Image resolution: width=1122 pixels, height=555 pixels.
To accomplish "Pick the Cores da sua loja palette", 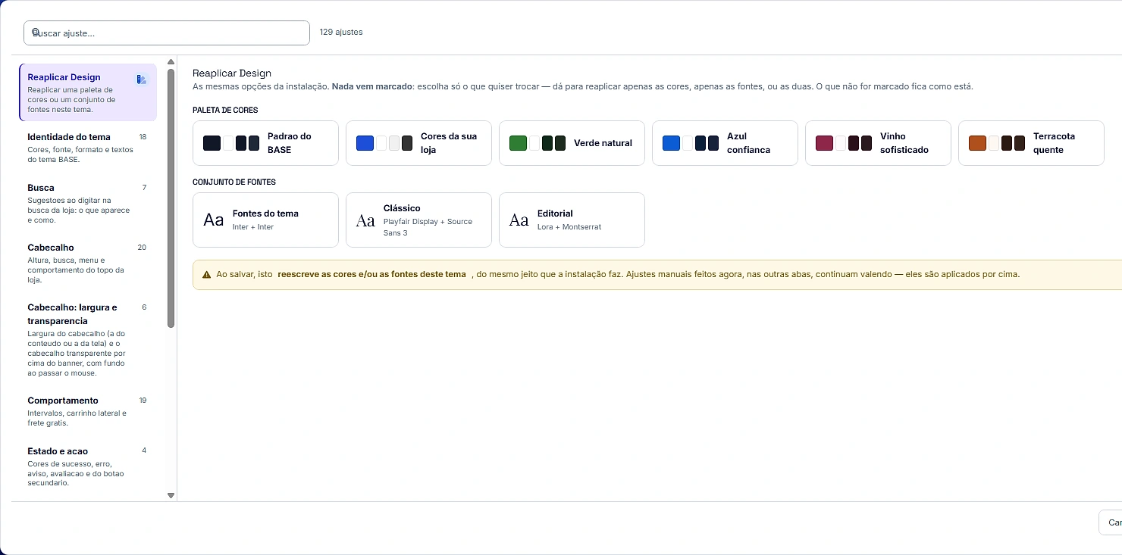I will 418,143.
